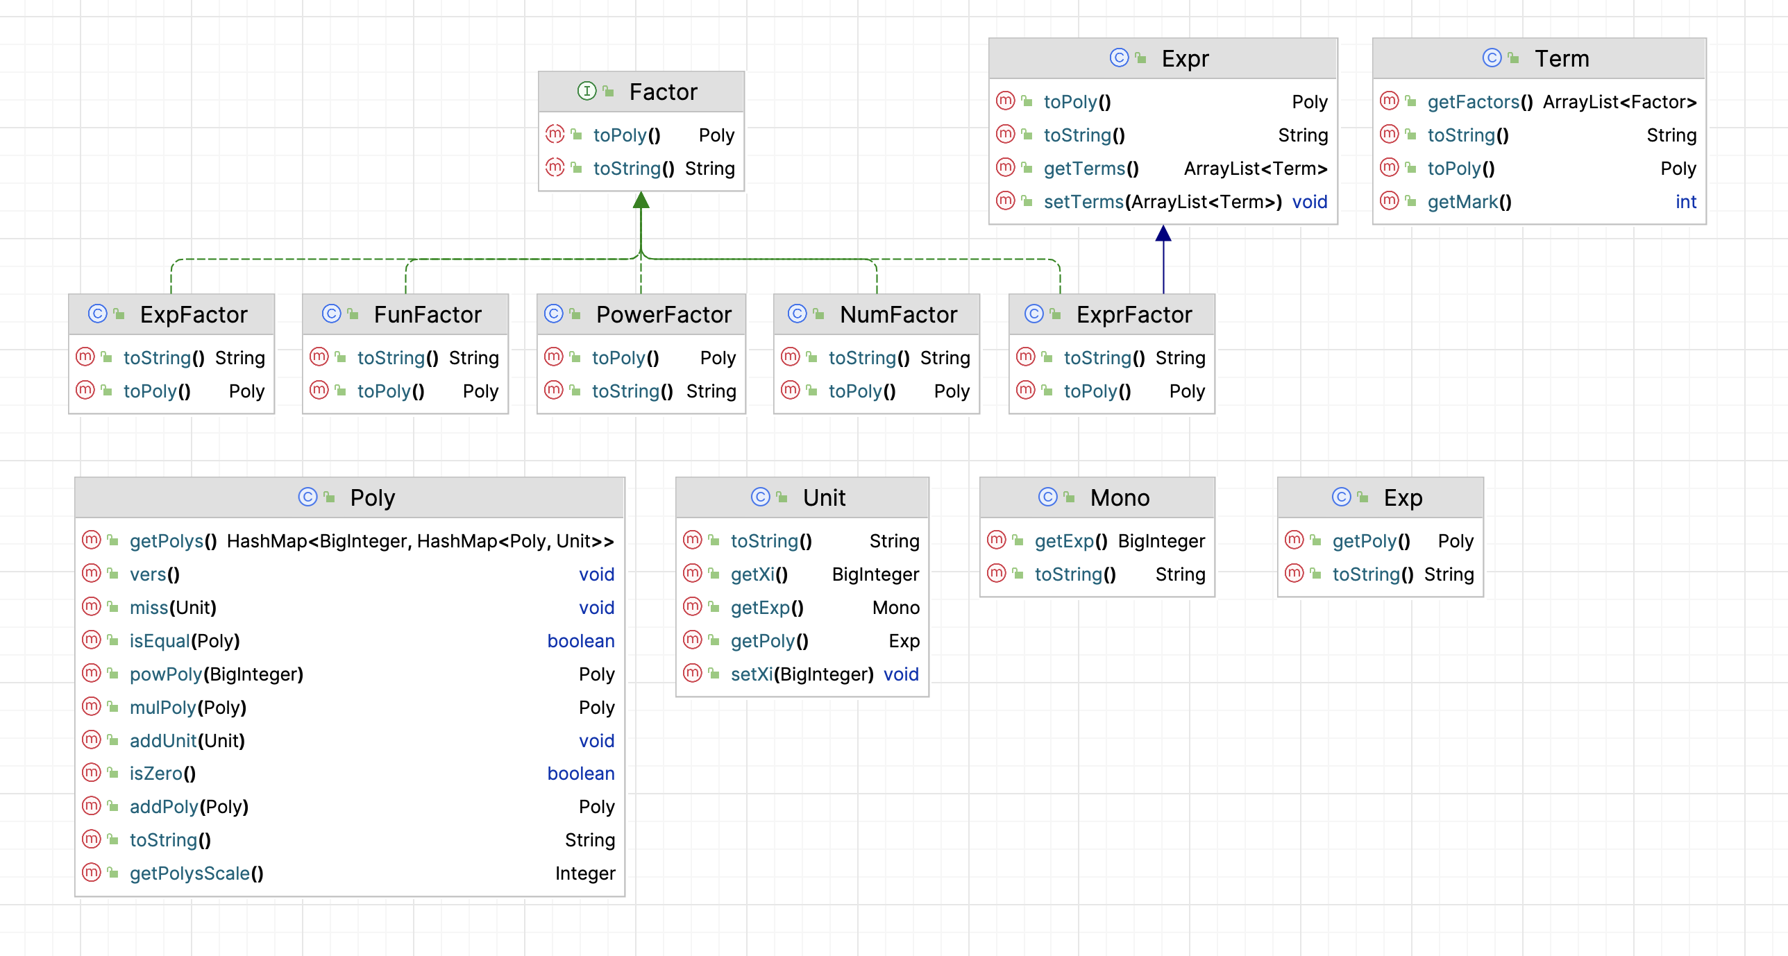This screenshot has width=1788, height=956.
Task: Select the getMark() method in Term
Action: pyautogui.click(x=1539, y=202)
